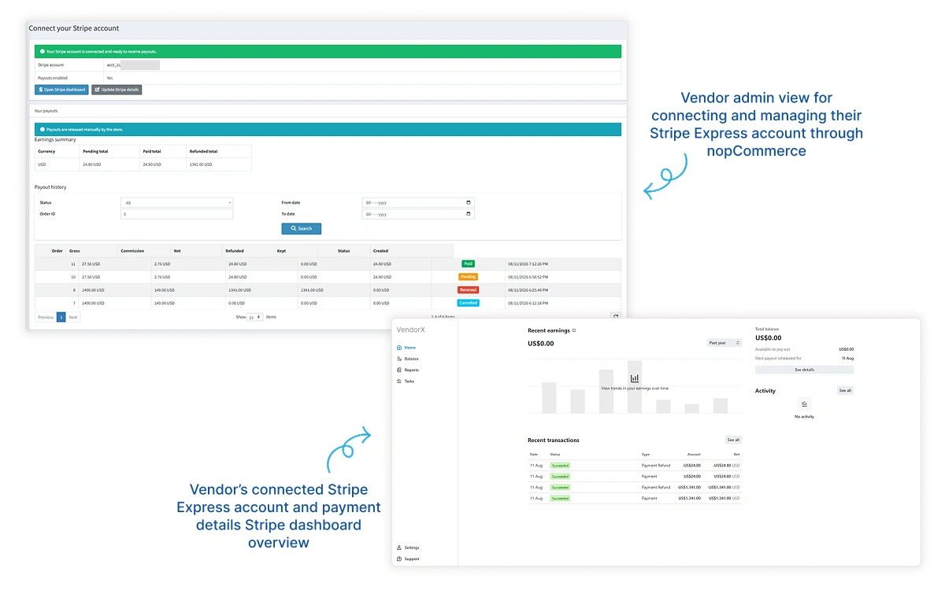Expand the Status filter dropdown showing All
This screenshot has width=945, height=590.
point(177,202)
